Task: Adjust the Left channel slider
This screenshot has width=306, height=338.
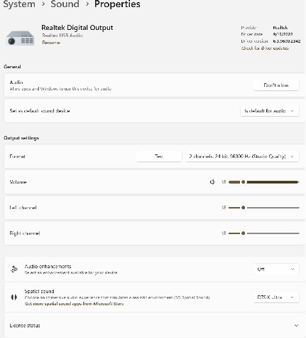Action: (x=264, y=208)
